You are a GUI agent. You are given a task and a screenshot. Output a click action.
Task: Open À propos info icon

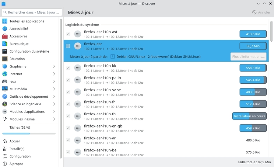coord(5,164)
